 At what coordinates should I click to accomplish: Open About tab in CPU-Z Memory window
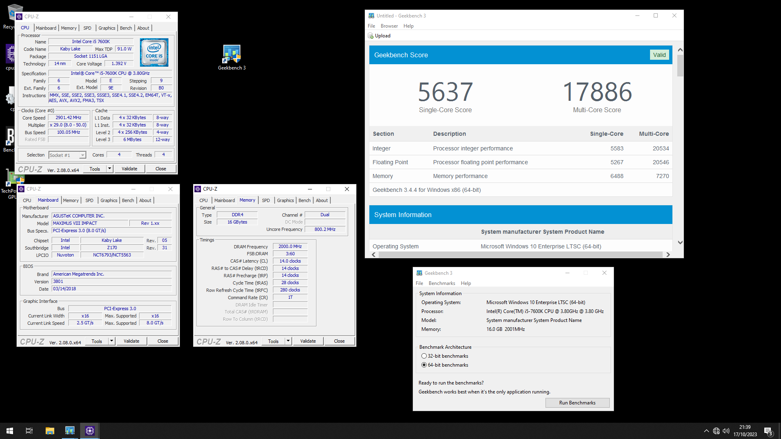322,200
